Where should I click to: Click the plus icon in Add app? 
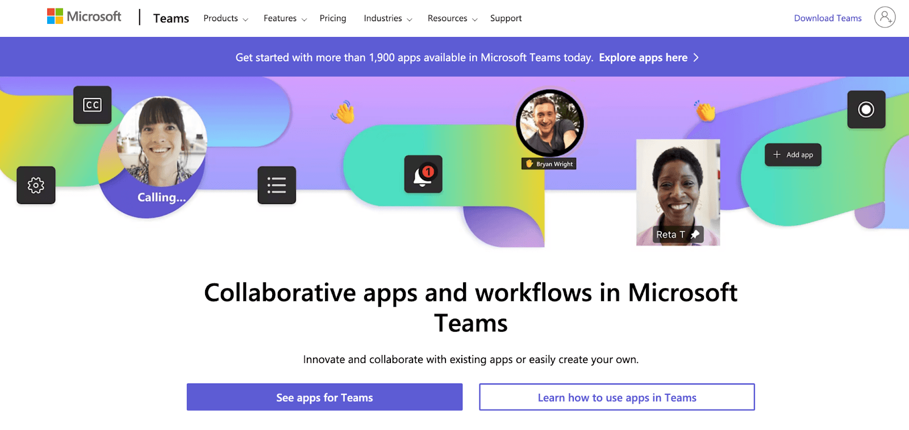(x=777, y=155)
